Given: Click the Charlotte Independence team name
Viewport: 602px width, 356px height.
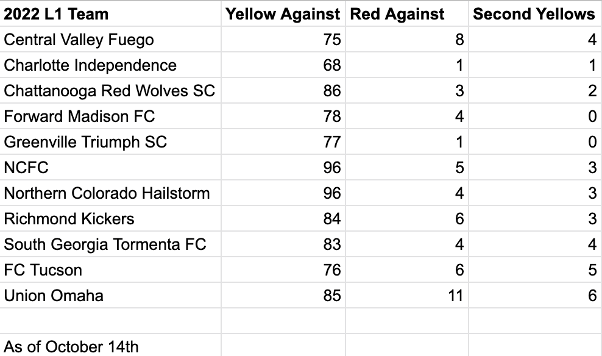Looking at the screenshot, I should pyautogui.click(x=90, y=66).
